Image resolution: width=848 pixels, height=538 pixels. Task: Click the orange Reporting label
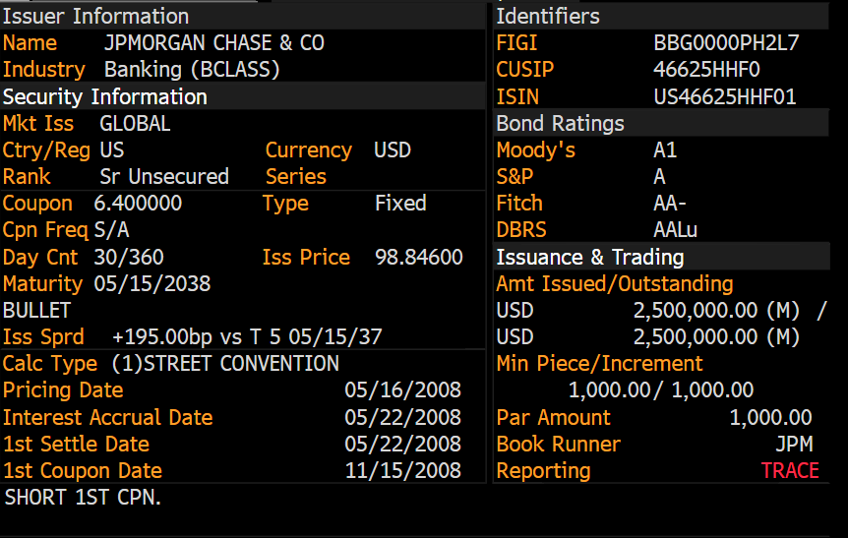tap(543, 471)
